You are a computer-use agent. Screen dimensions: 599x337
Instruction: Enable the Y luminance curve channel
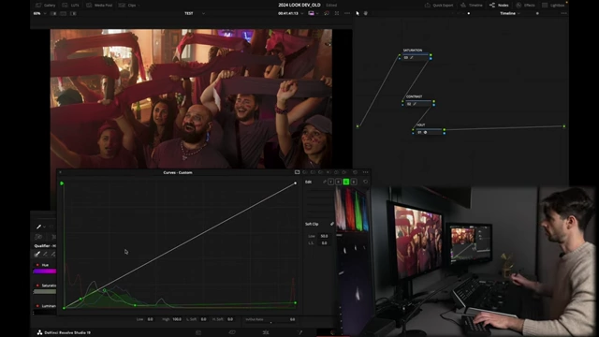pyautogui.click(x=330, y=182)
